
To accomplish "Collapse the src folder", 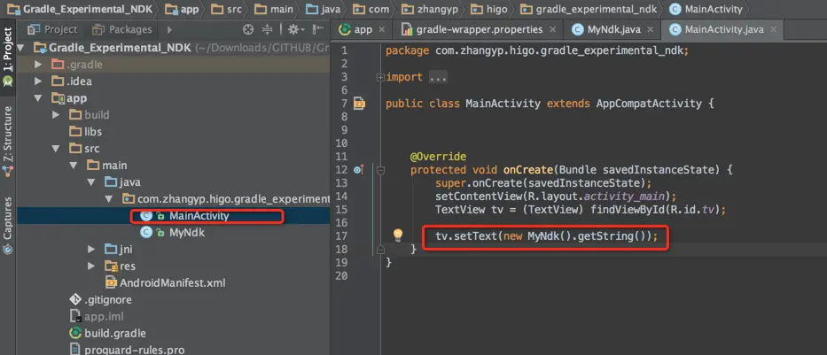I will (55, 149).
